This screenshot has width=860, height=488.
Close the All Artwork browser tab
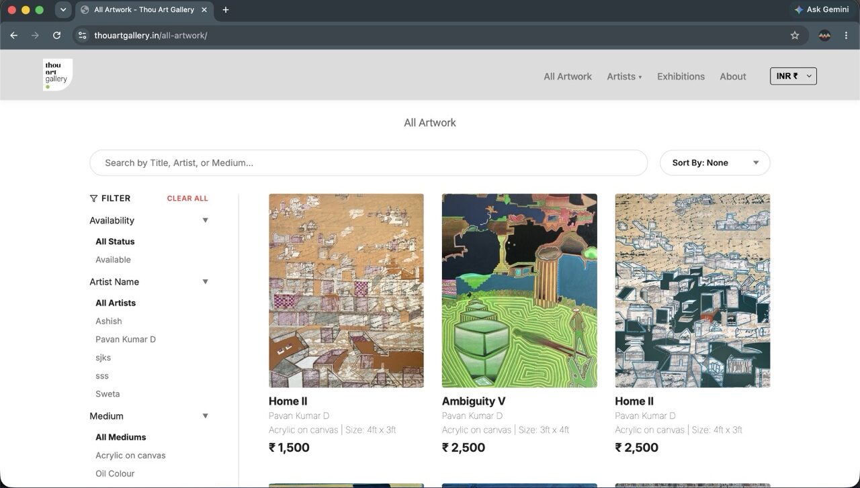pyautogui.click(x=204, y=10)
